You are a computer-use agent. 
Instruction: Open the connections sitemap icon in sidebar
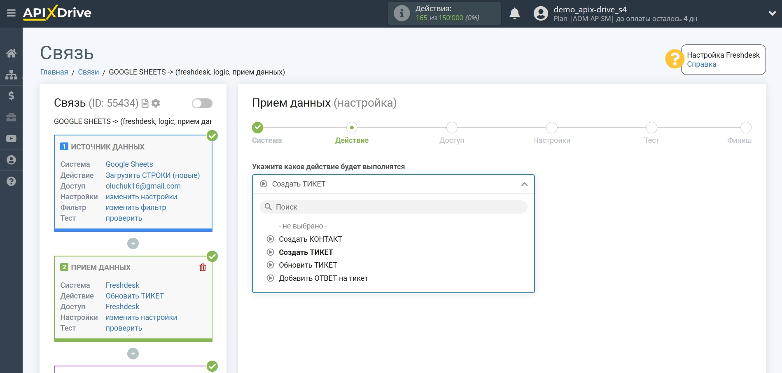[11, 75]
